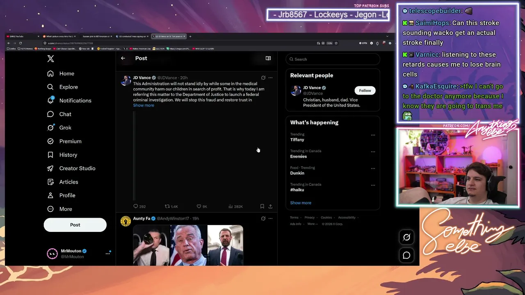
Task: Bookmark JD Vance's post
Action: pyautogui.click(x=262, y=206)
